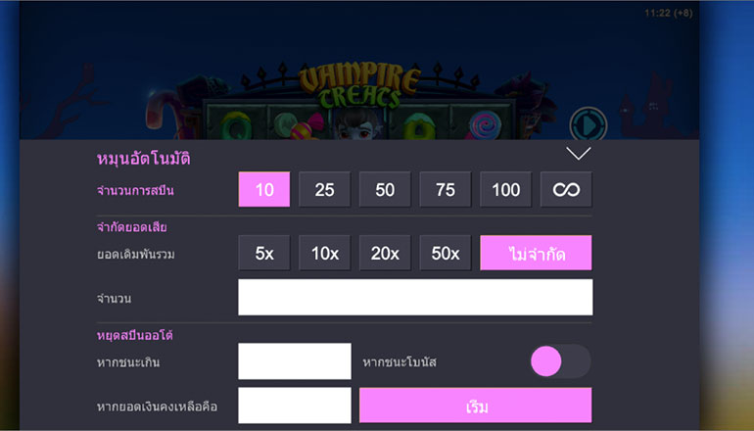Pick the 50x loss limit
754x431 pixels.
tap(446, 253)
